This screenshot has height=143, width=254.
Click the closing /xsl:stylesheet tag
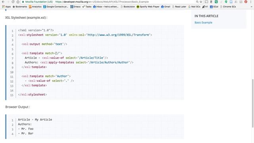[33, 95]
